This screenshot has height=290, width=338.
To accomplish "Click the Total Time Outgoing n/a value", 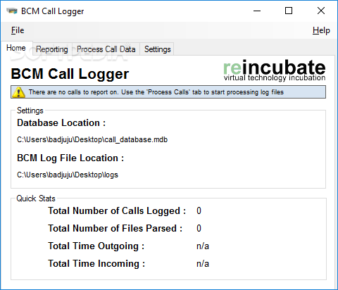I will point(203,246).
